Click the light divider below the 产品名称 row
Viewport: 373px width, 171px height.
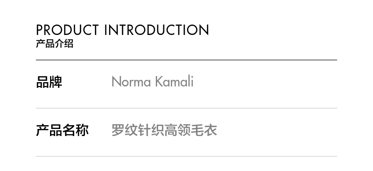186,156
